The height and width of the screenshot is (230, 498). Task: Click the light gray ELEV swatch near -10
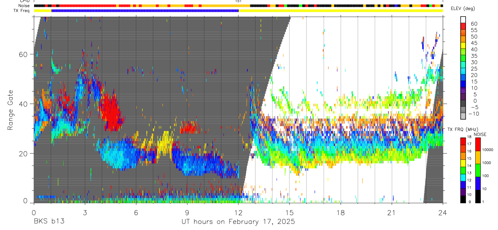pos(463,116)
